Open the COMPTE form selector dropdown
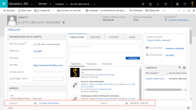This screenshot has height=110, width=196. (x=23, y=17)
